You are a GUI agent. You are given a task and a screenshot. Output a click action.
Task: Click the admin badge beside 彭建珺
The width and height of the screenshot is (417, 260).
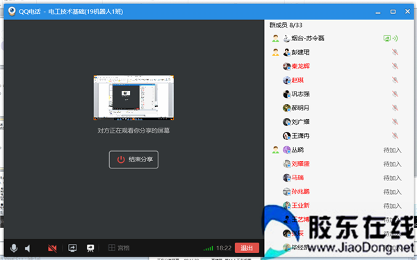(275, 52)
